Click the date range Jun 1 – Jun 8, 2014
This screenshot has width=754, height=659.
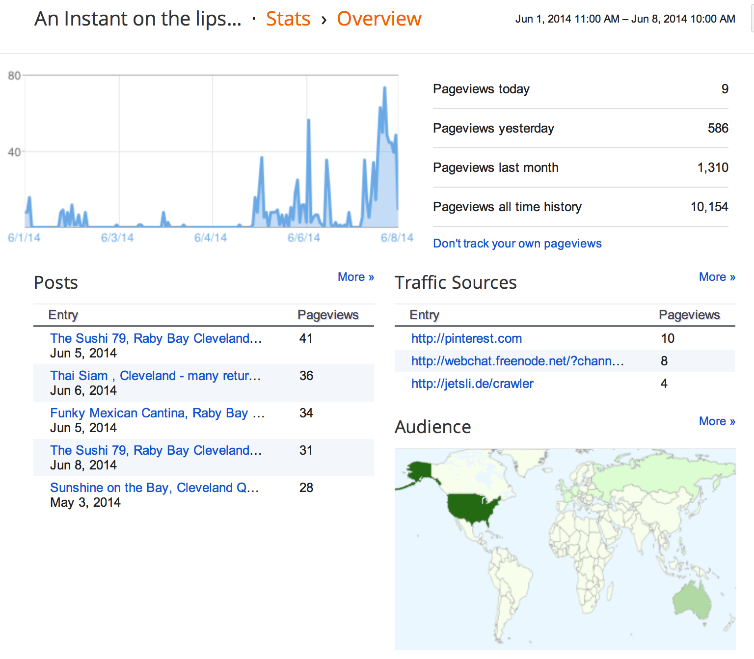(x=624, y=19)
